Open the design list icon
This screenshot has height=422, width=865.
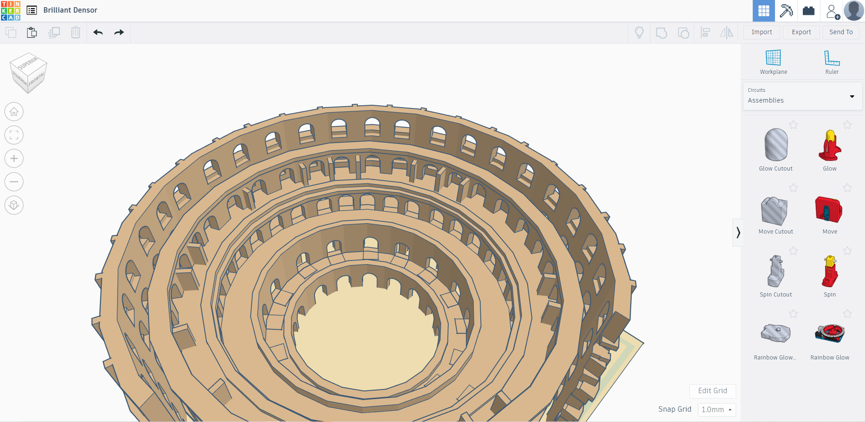32,10
